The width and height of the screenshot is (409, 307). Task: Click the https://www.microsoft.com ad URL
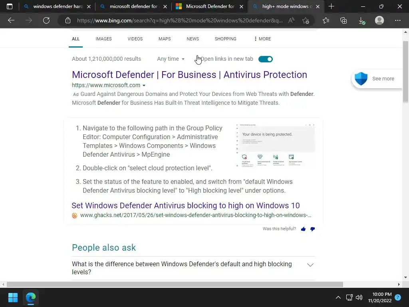106,85
